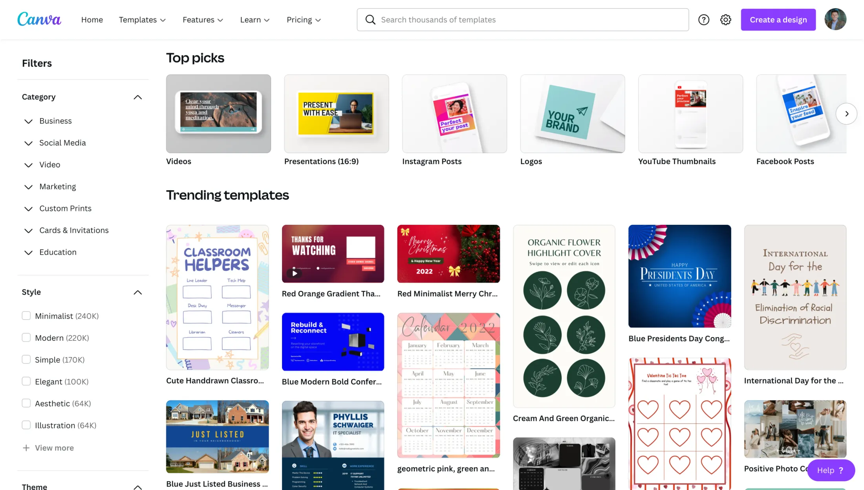Expand the Social Media category

pyautogui.click(x=28, y=143)
